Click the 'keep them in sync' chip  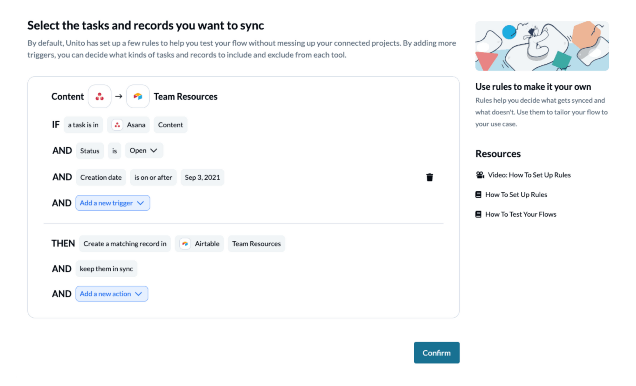tap(107, 269)
